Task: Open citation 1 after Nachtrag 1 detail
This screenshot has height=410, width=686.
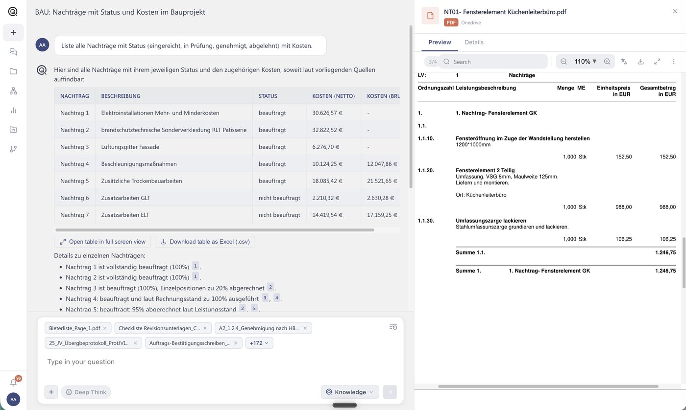Action: tap(195, 266)
